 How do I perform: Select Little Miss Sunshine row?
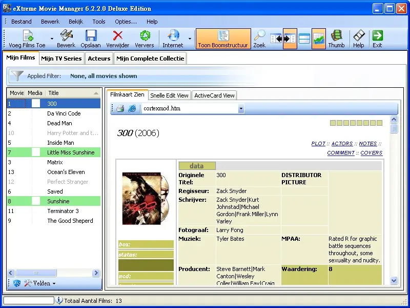click(x=54, y=152)
